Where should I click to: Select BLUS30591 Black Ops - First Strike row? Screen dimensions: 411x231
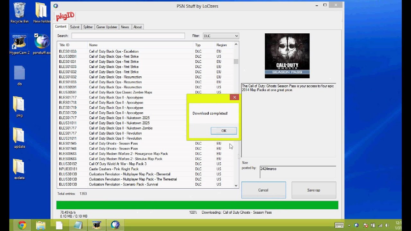pyautogui.click(x=145, y=56)
